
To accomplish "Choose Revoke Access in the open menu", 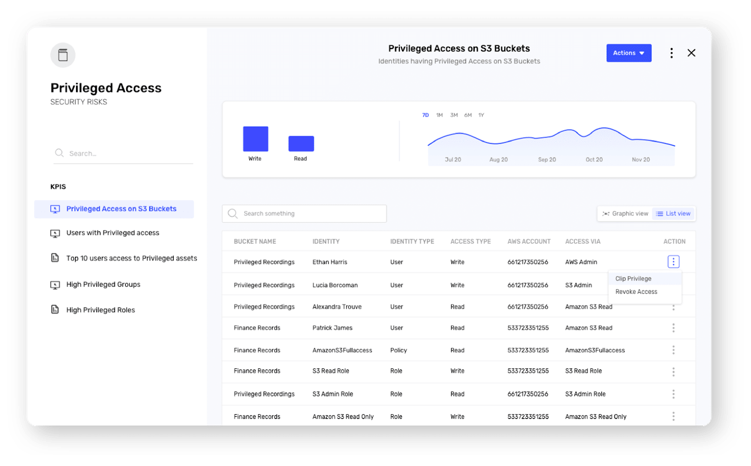I will (x=636, y=291).
